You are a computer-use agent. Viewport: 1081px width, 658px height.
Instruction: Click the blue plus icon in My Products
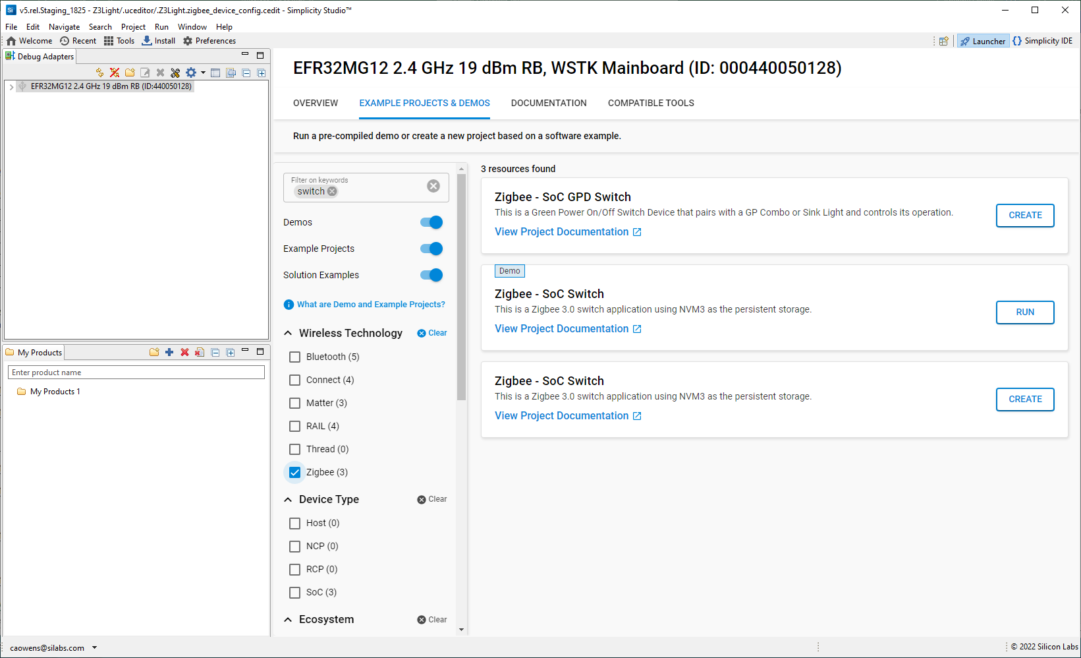click(169, 353)
